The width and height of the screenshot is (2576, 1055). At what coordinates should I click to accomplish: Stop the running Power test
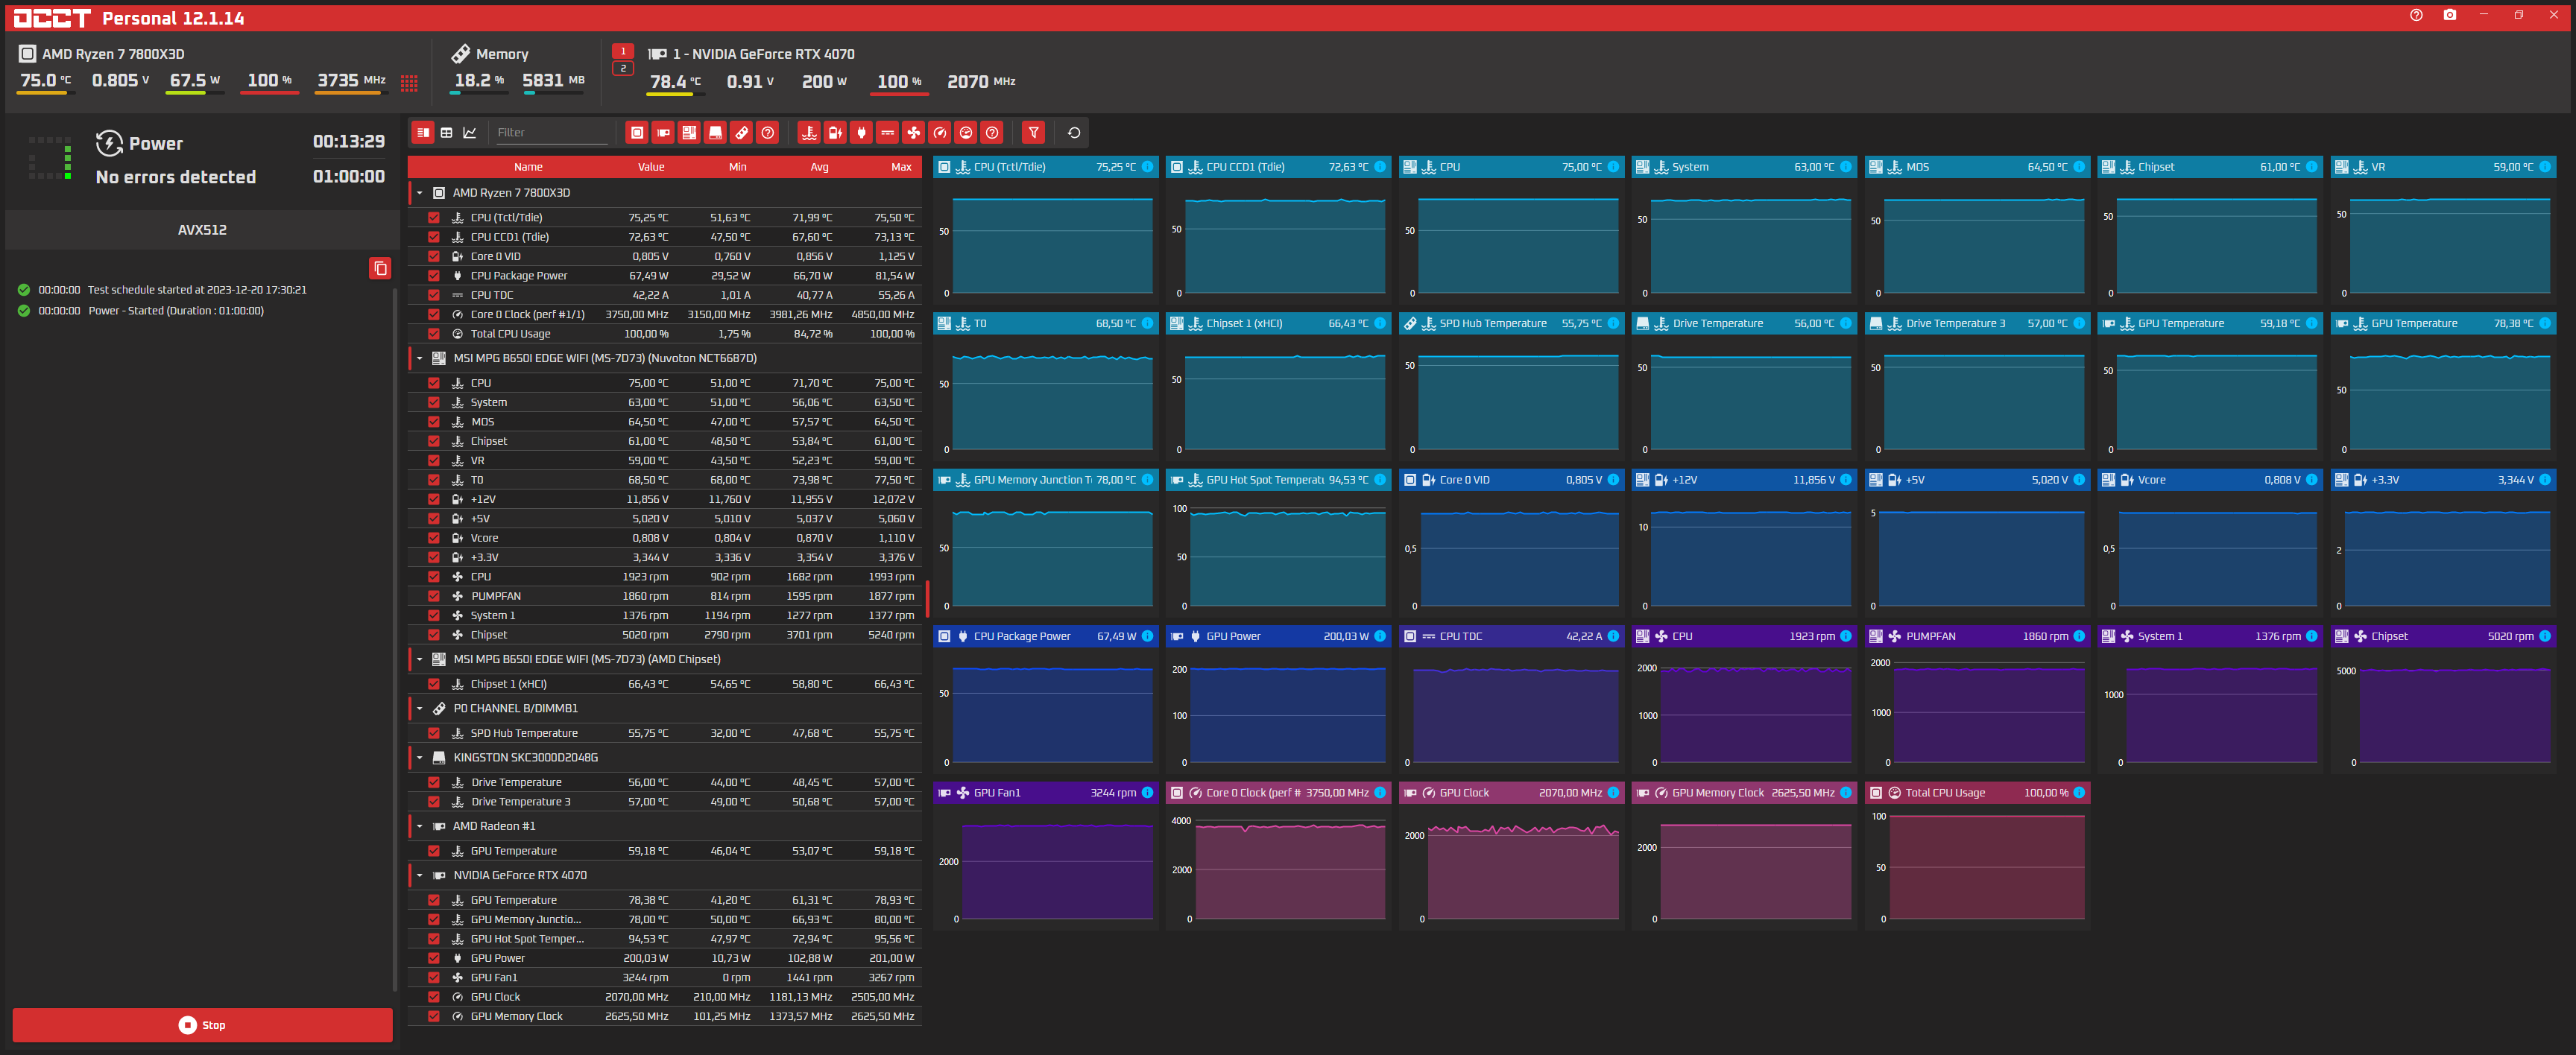coord(202,1025)
